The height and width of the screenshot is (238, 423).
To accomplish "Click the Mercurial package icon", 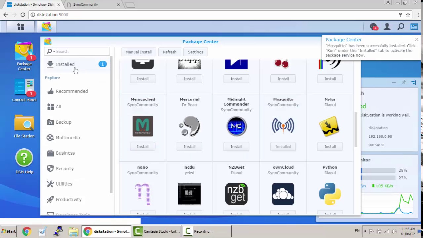I will (189, 126).
